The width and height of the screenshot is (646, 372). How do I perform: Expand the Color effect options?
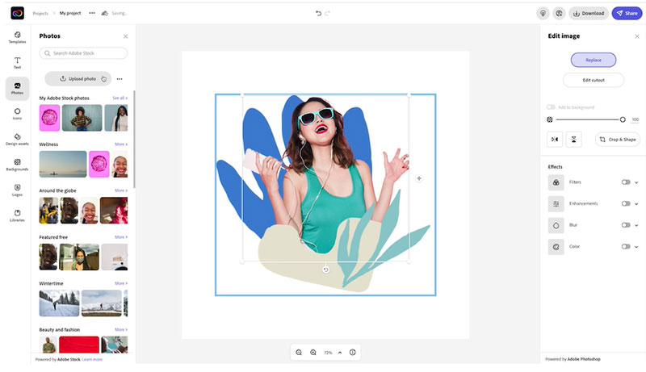tap(636, 247)
